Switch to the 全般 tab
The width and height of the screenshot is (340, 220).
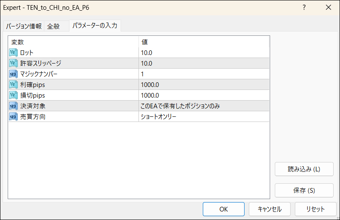[x=53, y=26]
